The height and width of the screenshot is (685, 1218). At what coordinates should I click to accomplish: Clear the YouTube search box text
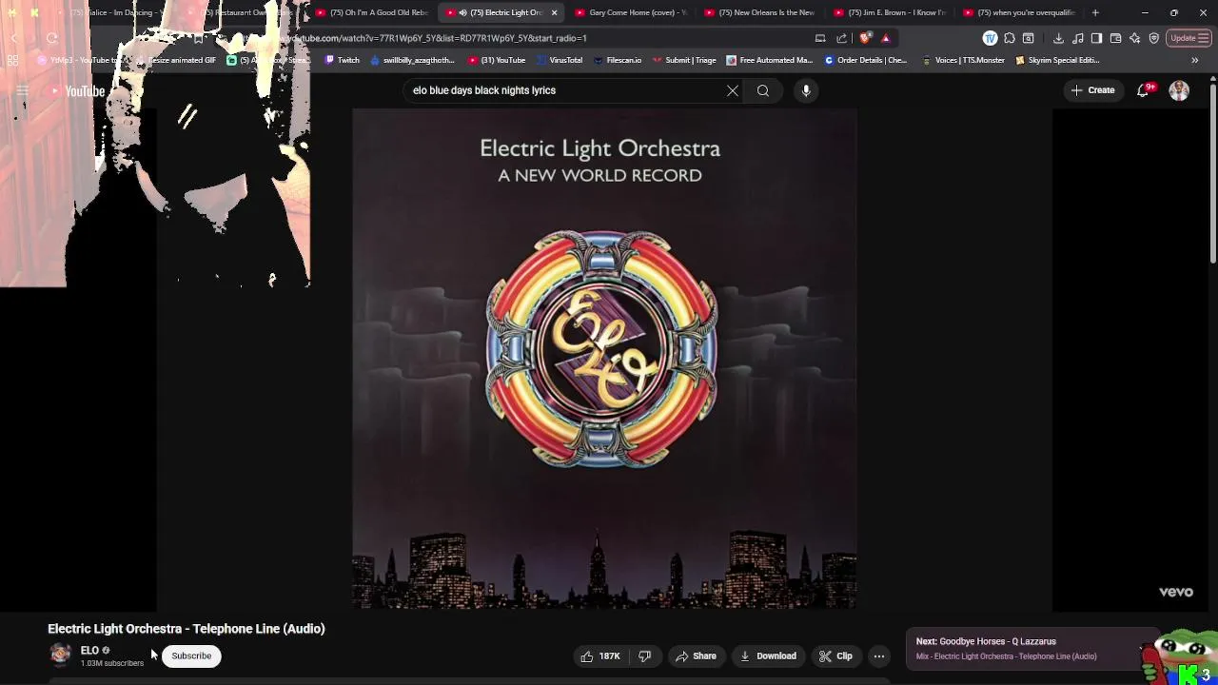(x=733, y=90)
